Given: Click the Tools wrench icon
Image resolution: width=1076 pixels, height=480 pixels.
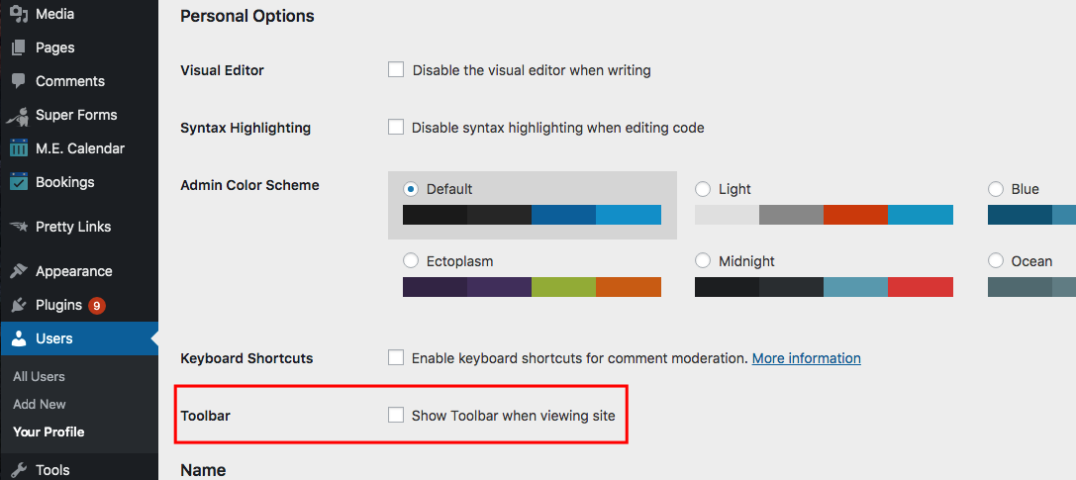Looking at the screenshot, I should click(x=19, y=470).
